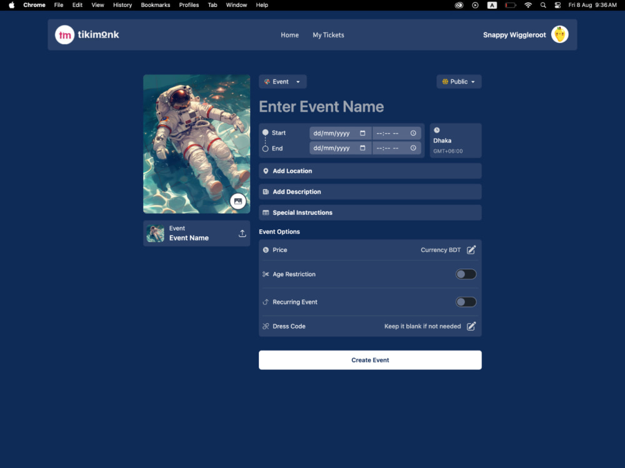Click the Wi-Fi status icon

(x=528, y=5)
